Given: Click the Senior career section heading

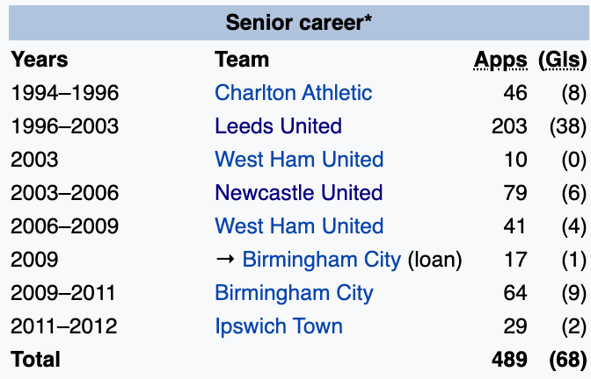Looking at the screenshot, I should click(299, 22).
